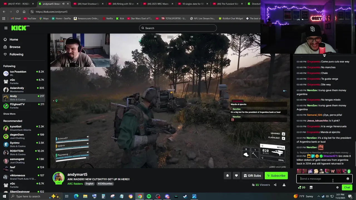Open the Netflix bookmark

(x=108, y=19)
